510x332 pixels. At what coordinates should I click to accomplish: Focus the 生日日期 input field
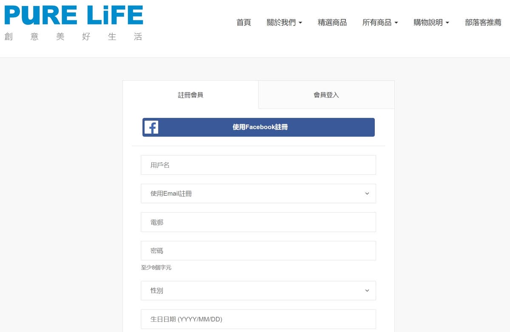pos(258,319)
